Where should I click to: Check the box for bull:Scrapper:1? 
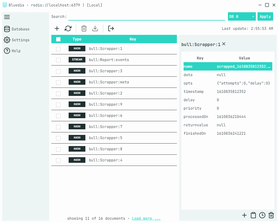click(x=58, y=49)
